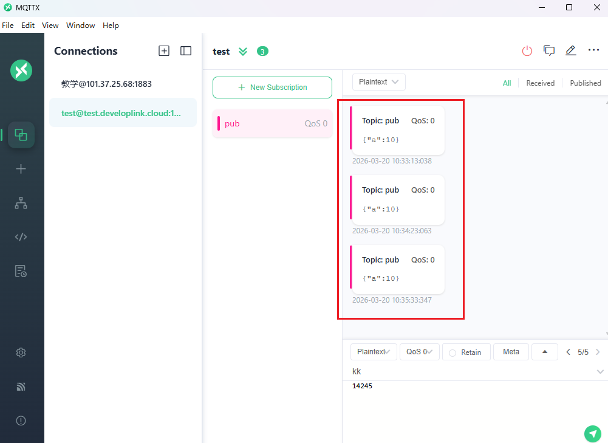Expand connection details with double chevron

(x=243, y=52)
